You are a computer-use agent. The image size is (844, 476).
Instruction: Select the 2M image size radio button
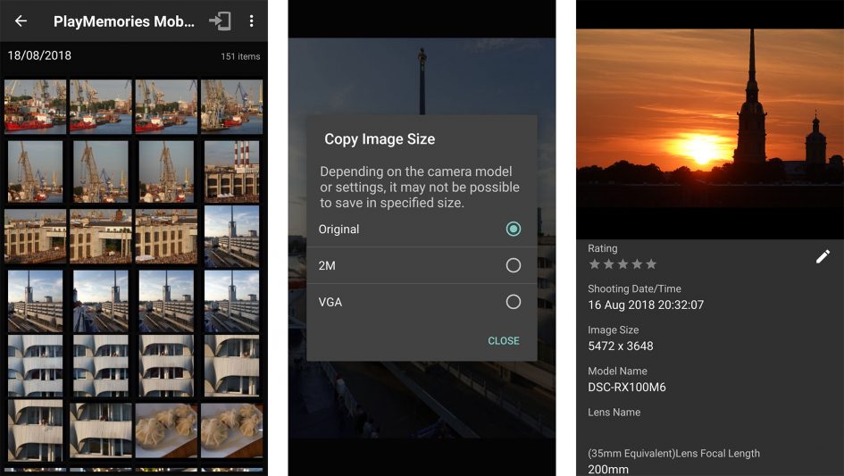pyautogui.click(x=513, y=265)
